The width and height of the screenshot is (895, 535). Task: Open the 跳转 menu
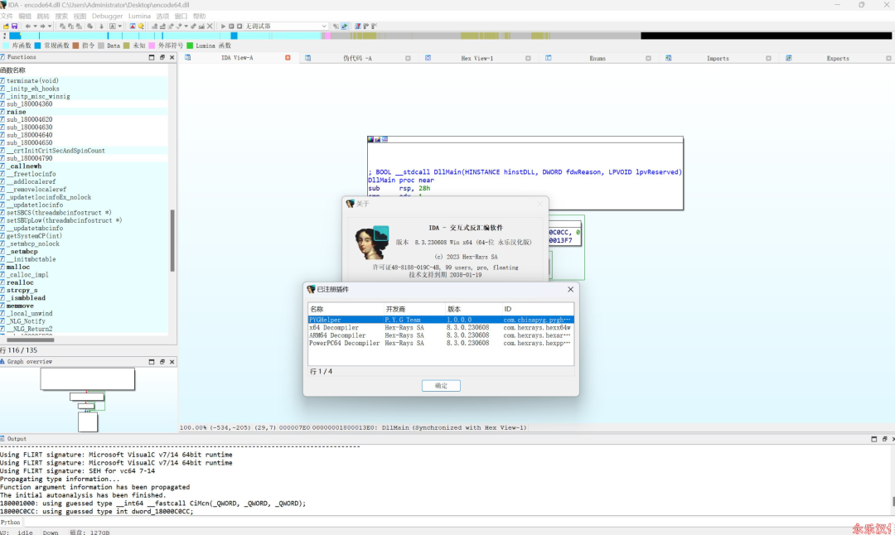43,17
